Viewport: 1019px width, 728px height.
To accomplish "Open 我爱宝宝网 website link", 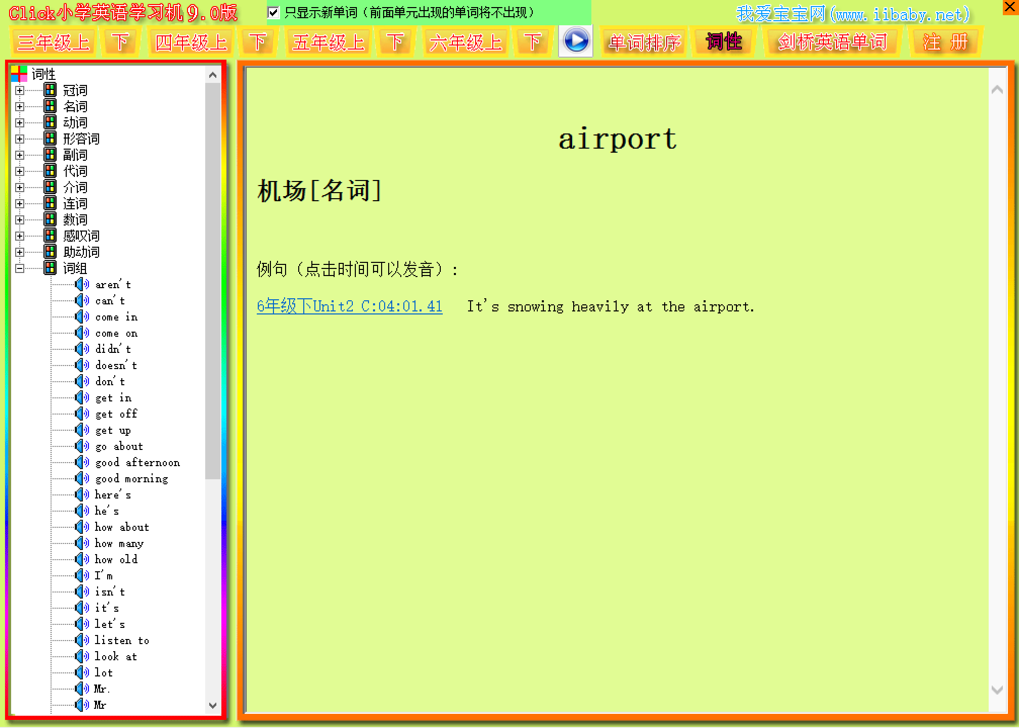I will tap(853, 14).
